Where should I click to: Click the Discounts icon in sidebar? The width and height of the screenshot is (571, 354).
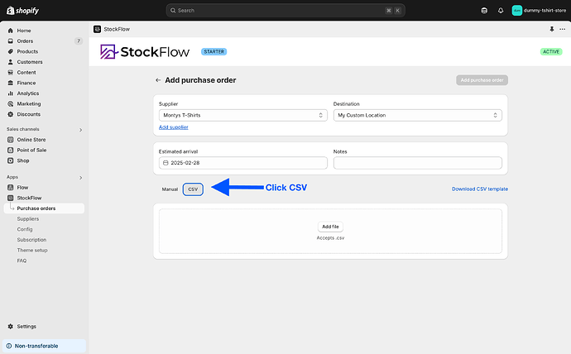point(10,114)
